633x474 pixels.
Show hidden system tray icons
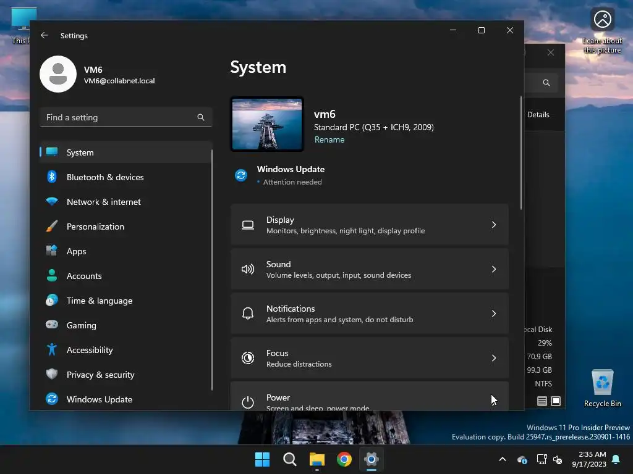(503, 459)
